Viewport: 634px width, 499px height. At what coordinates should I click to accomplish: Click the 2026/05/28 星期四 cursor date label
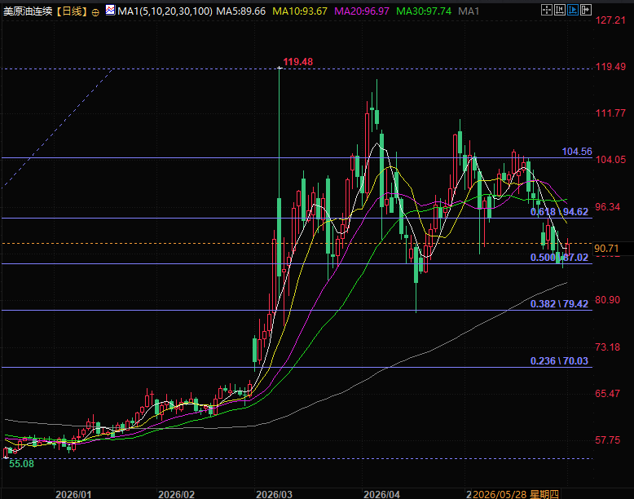point(516,494)
